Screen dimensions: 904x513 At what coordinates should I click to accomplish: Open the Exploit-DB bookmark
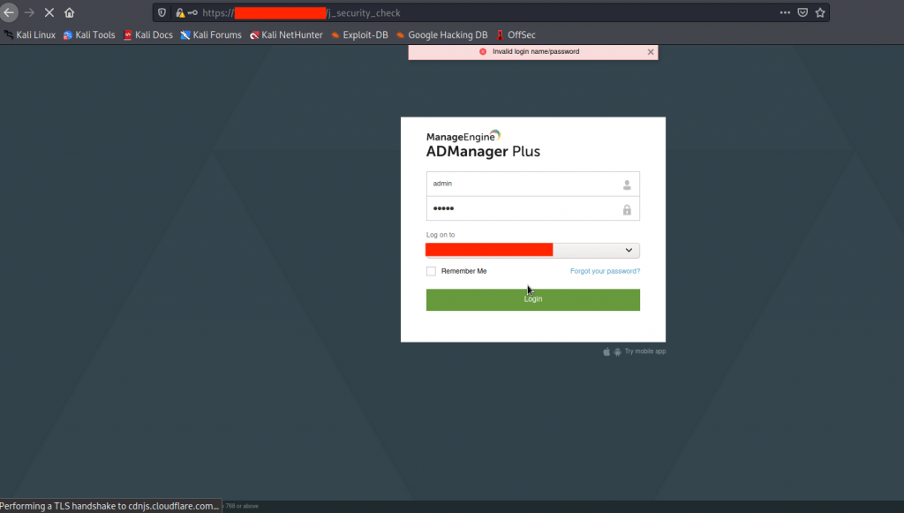[360, 34]
